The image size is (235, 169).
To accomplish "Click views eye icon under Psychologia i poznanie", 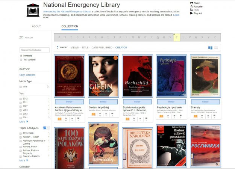I will [x=168, y=116].
